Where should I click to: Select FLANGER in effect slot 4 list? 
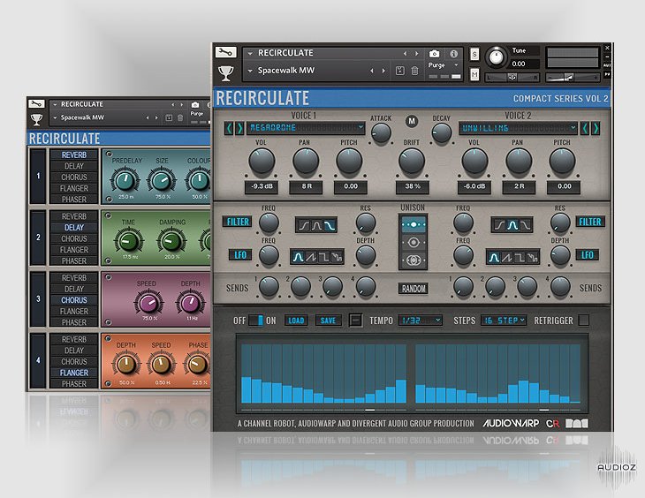click(x=74, y=373)
